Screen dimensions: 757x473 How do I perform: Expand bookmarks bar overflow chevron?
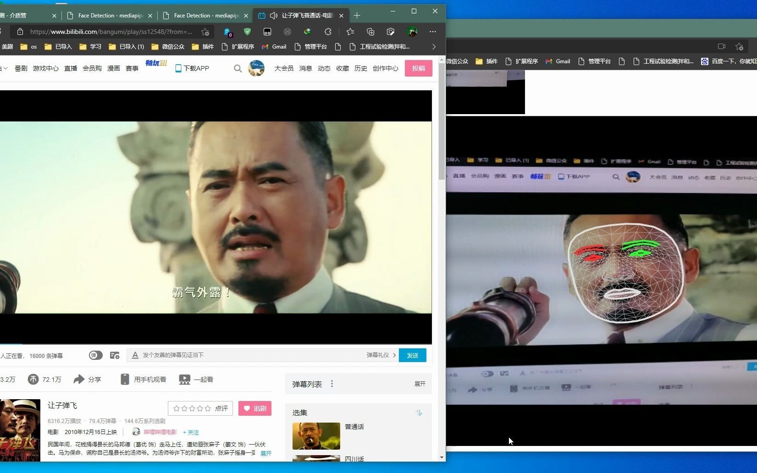pos(434,47)
